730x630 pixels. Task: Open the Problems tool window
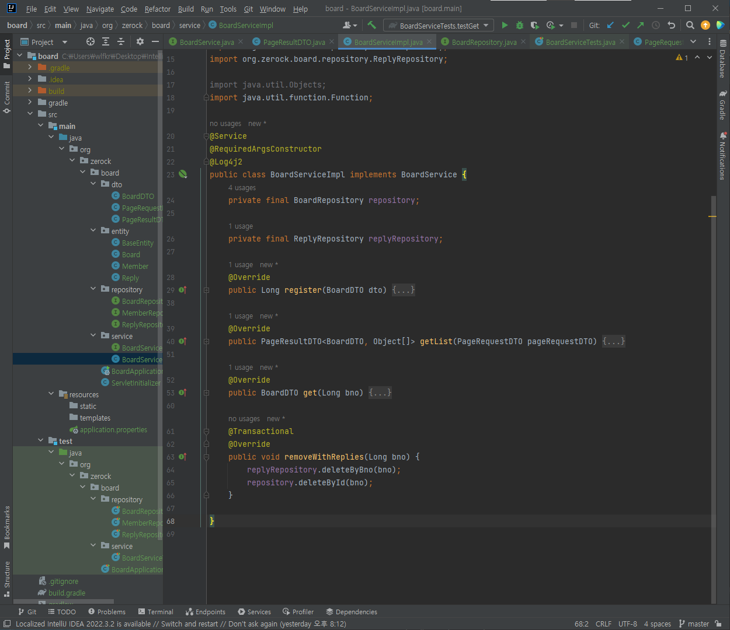[107, 612]
